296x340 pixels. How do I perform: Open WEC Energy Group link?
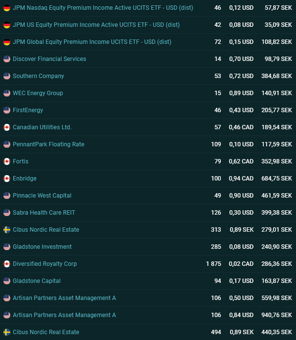(38, 93)
